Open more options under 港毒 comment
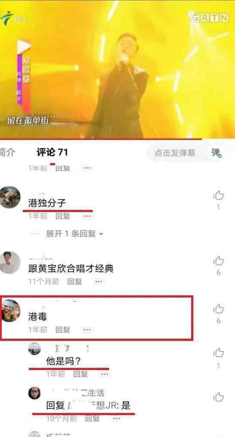The height and width of the screenshot is (437, 235). coord(87,330)
